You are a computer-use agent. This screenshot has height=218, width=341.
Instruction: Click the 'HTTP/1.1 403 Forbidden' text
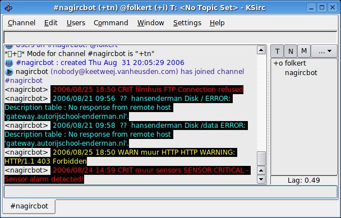(x=45, y=161)
